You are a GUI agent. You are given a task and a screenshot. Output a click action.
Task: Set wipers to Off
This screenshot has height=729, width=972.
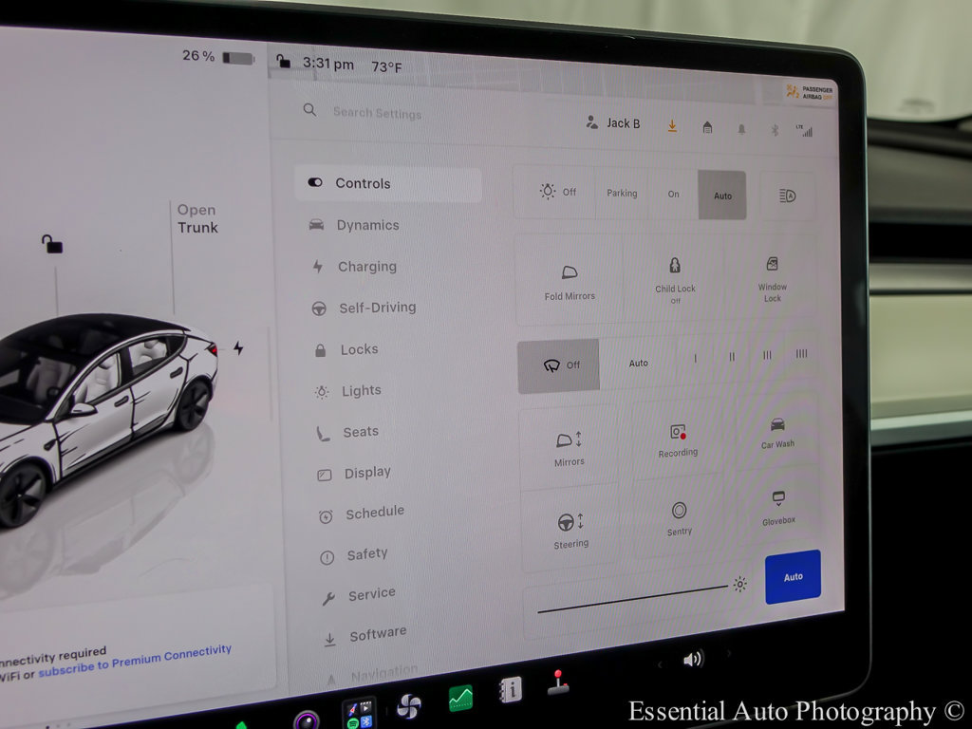pos(558,365)
